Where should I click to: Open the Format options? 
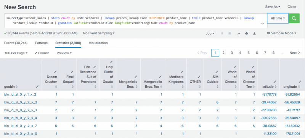pos(42,53)
